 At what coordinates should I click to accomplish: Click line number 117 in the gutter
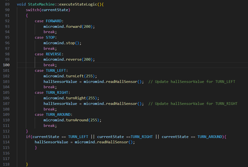tap(6, 159)
